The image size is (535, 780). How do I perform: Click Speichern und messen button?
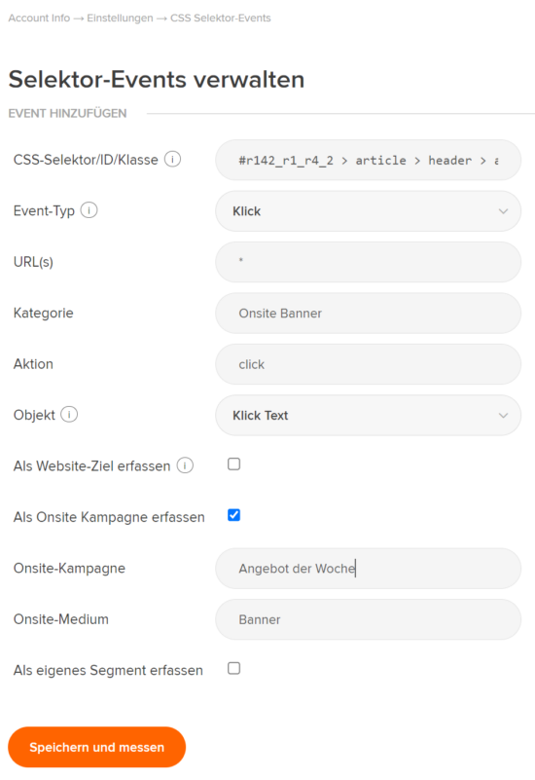[97, 747]
